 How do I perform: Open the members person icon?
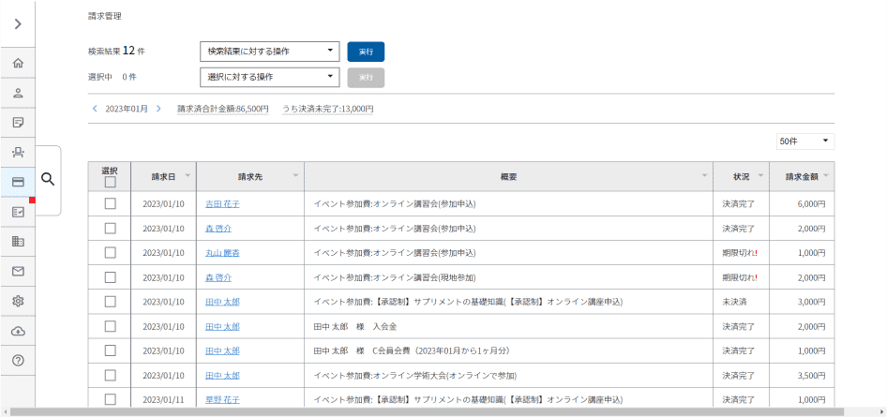[x=18, y=93]
